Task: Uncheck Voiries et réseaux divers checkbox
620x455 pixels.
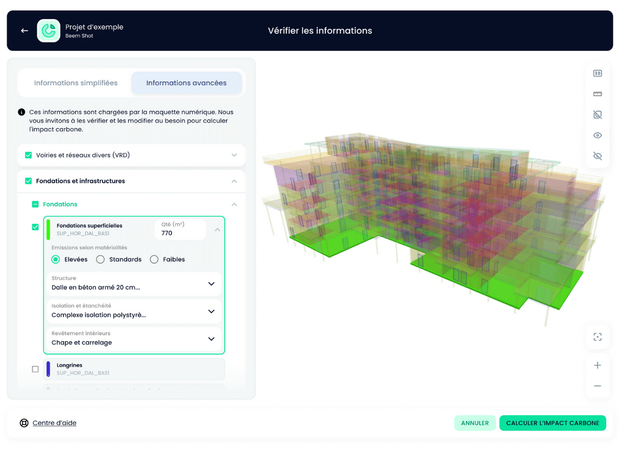Action: click(x=28, y=155)
